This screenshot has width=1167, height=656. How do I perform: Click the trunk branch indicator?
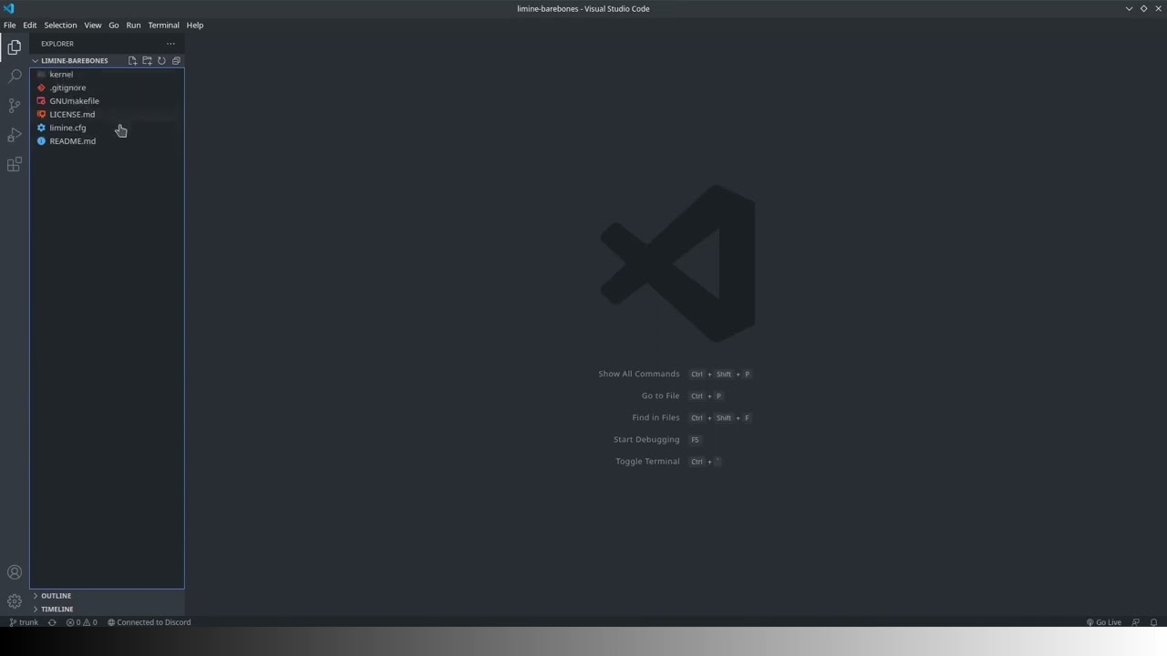(x=24, y=622)
